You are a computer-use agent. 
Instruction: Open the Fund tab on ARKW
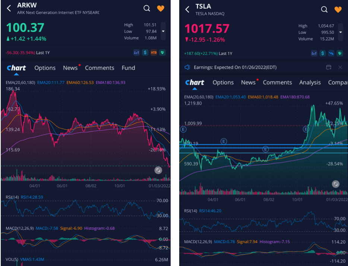point(128,68)
